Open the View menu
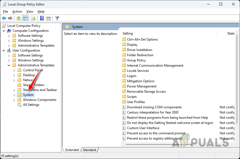 [30, 12]
